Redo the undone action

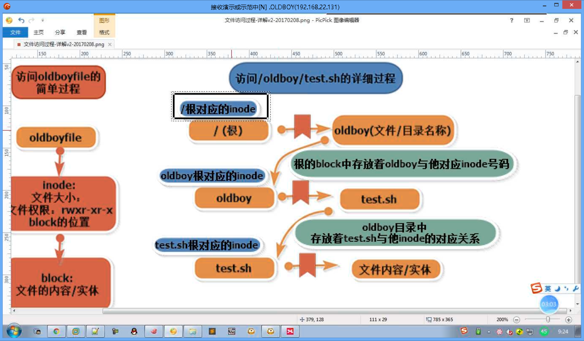pos(31,20)
